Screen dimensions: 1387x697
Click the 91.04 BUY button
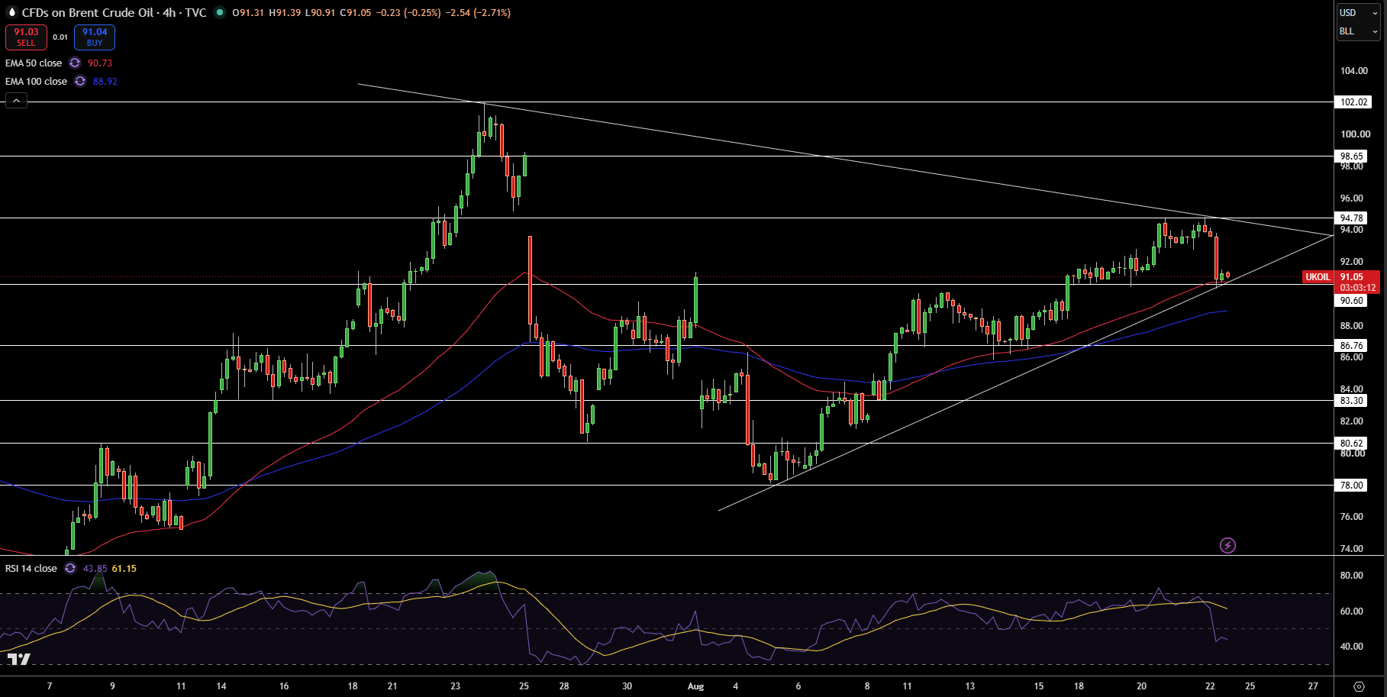95,37
